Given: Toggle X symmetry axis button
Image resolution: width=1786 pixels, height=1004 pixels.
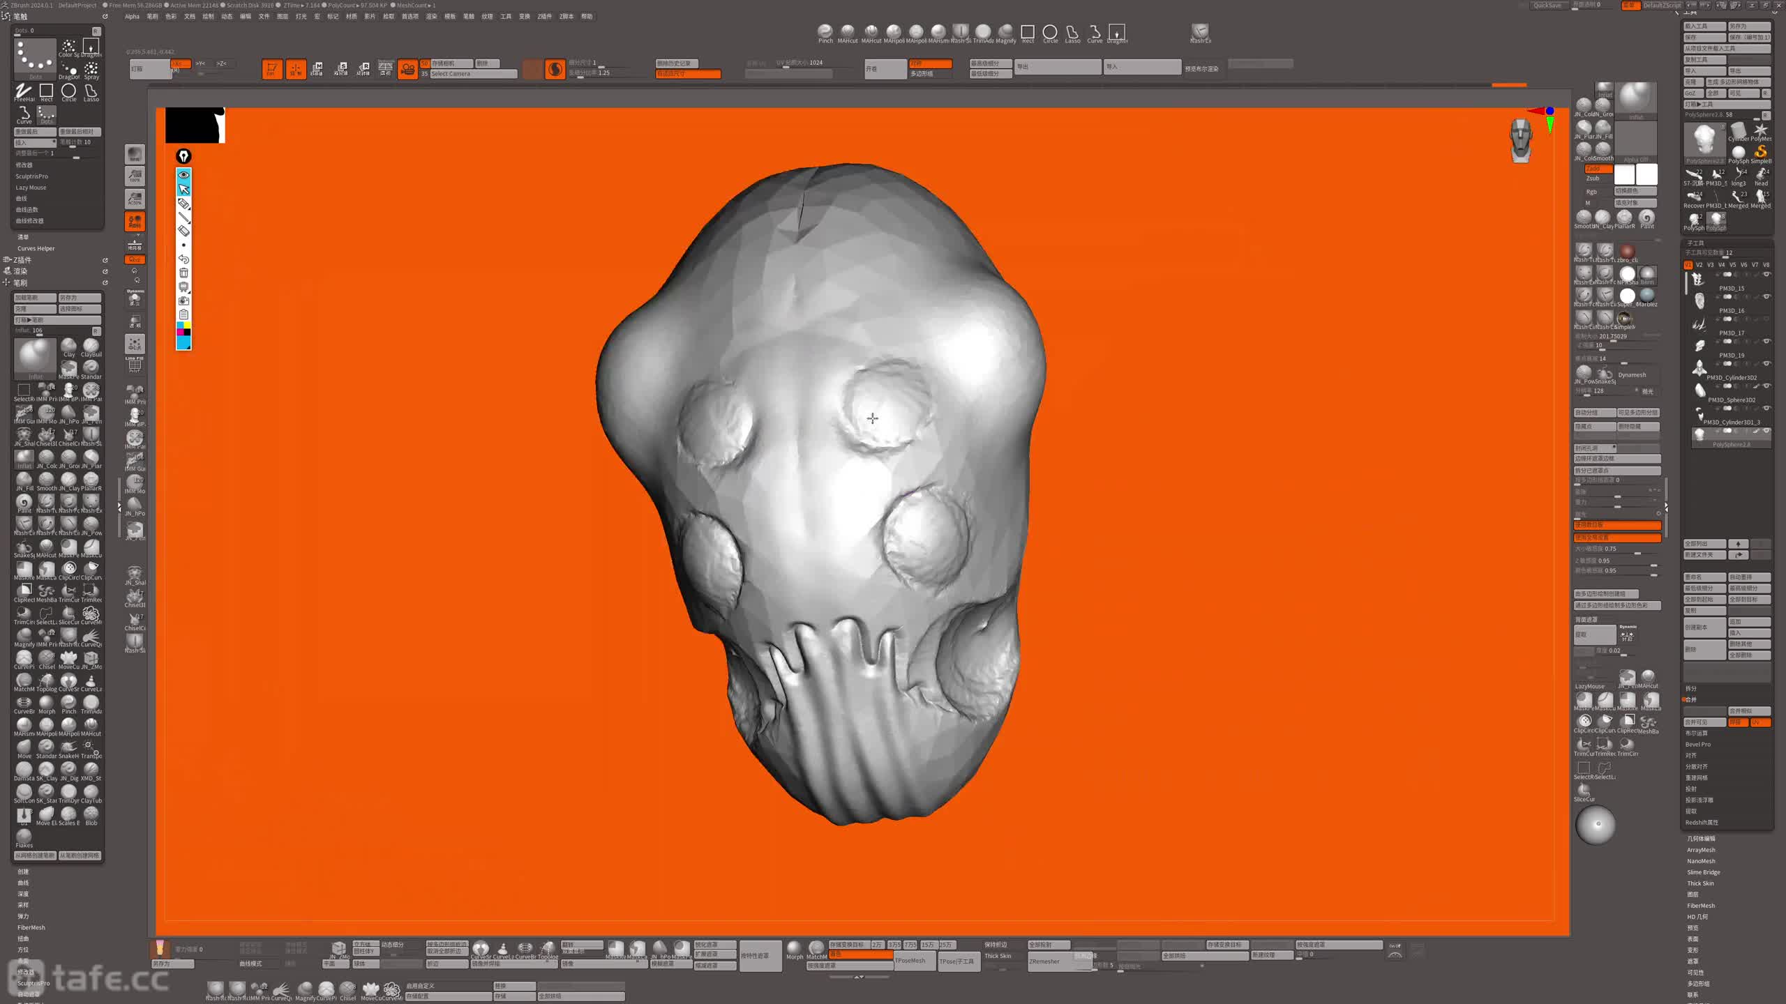Looking at the screenshot, I should pos(181,63).
